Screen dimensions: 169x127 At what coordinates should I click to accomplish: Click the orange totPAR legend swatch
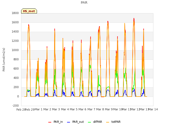[107, 122]
